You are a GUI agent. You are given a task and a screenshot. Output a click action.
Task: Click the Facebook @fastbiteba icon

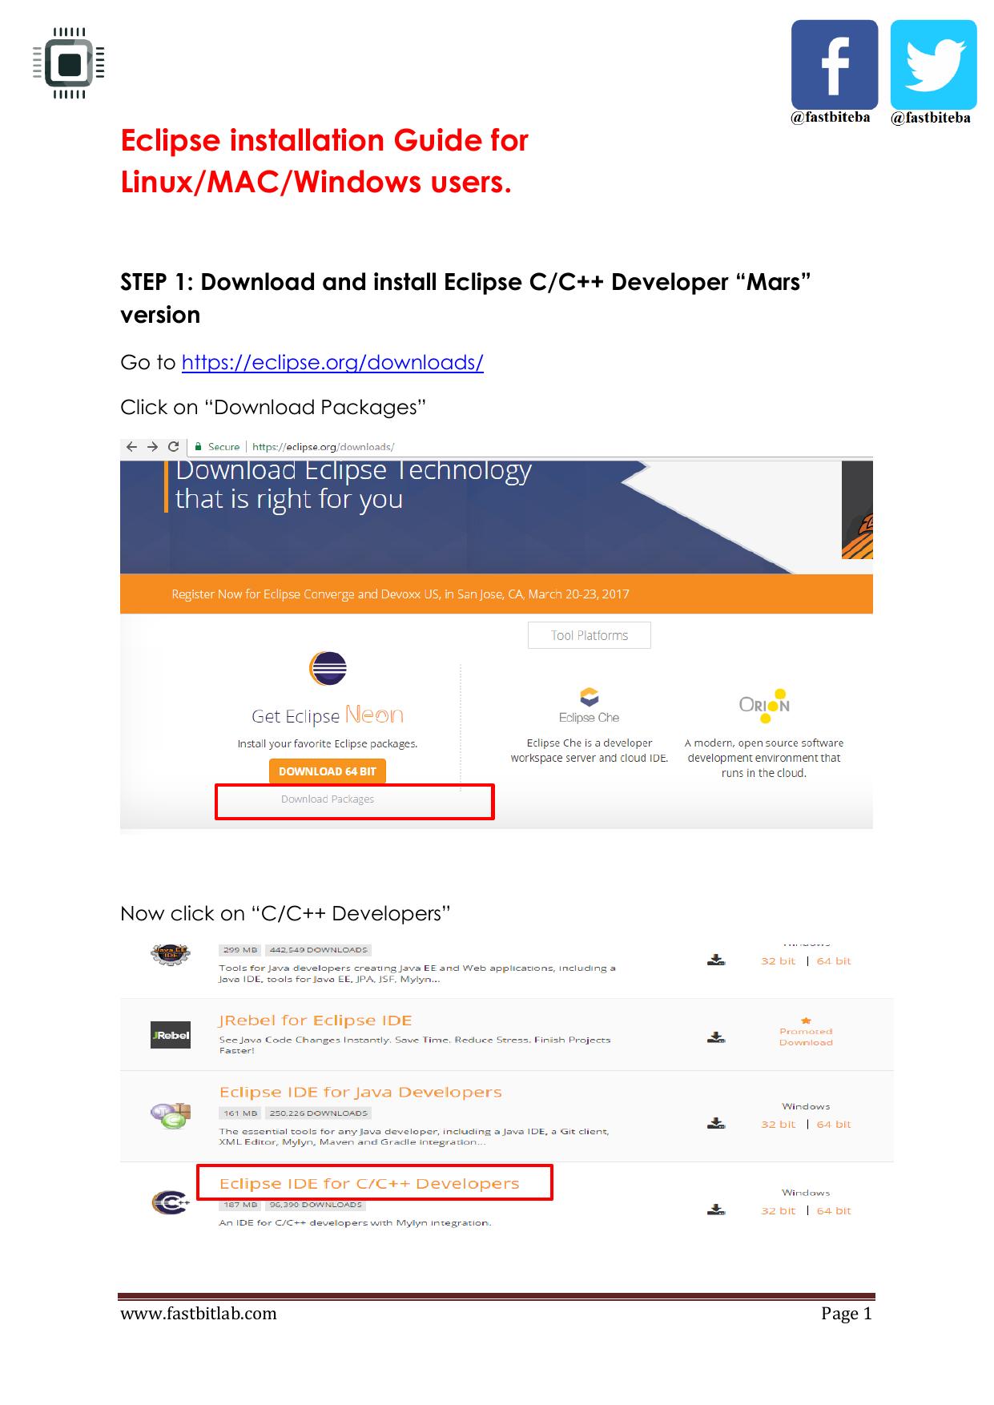[835, 64]
